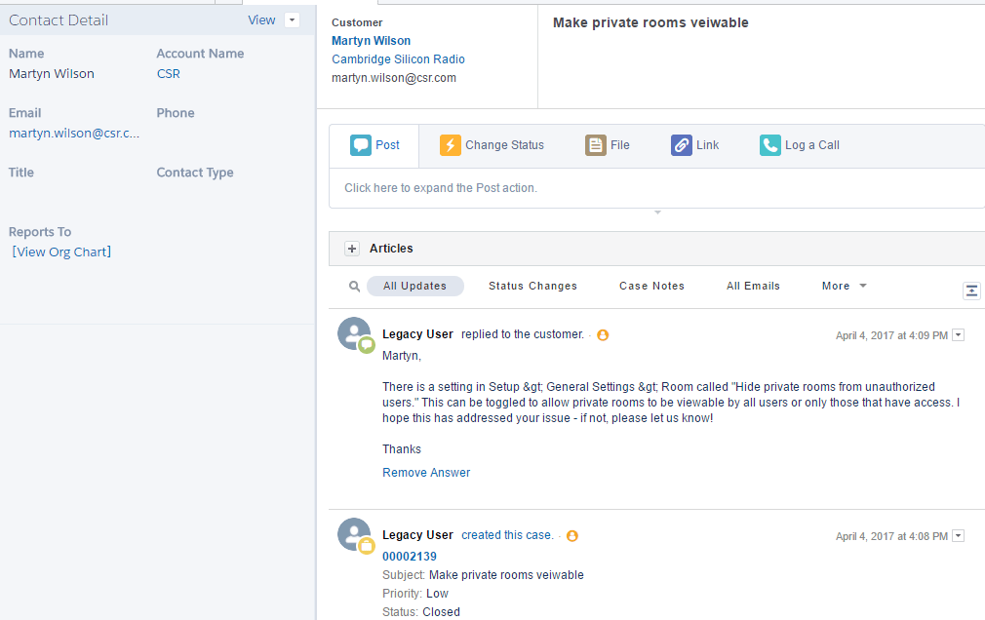Viewport: 985px width, 620px height.
Task: Open the View Org Chart link
Action: (60, 252)
